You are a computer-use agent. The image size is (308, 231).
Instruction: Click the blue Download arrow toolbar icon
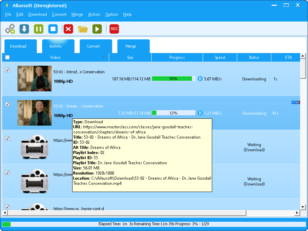[x=24, y=29]
